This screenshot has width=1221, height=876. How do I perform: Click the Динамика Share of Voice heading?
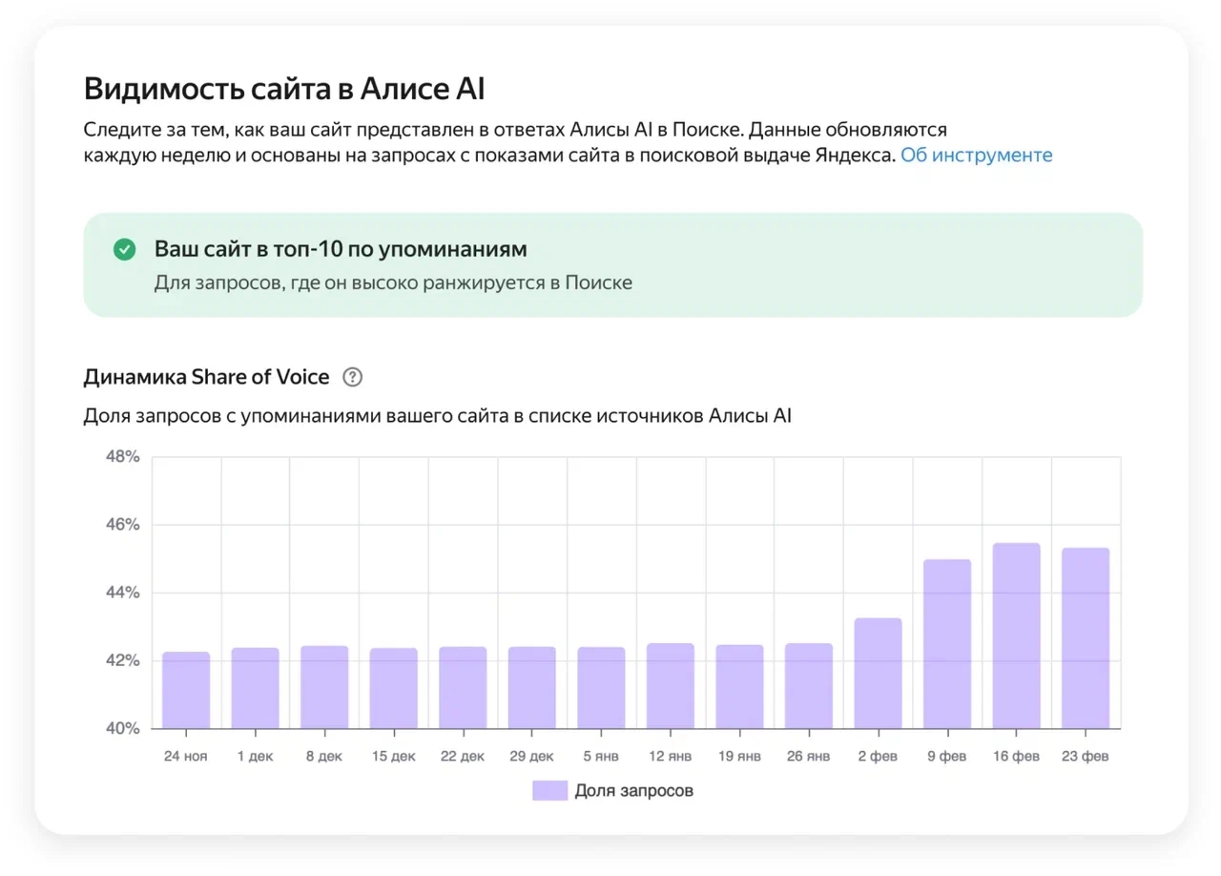point(204,376)
